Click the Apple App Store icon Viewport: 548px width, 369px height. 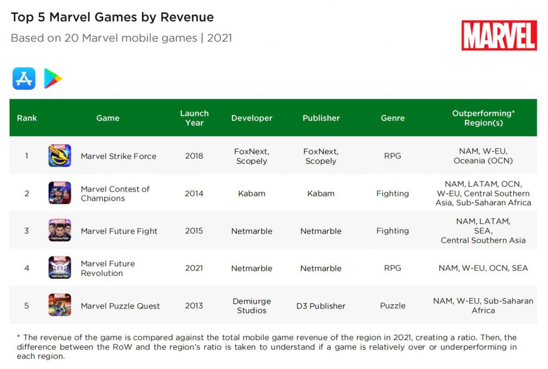(x=24, y=79)
